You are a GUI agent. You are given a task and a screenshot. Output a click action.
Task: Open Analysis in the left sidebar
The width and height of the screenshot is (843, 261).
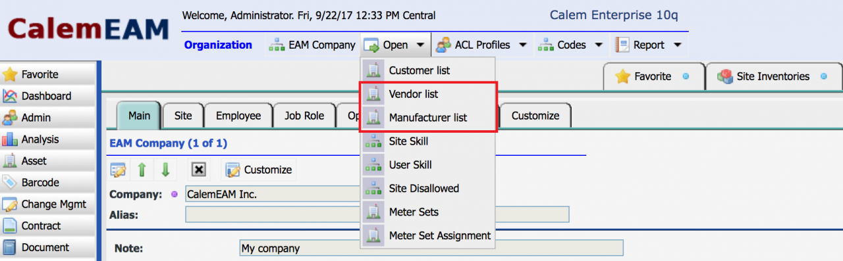coord(48,139)
